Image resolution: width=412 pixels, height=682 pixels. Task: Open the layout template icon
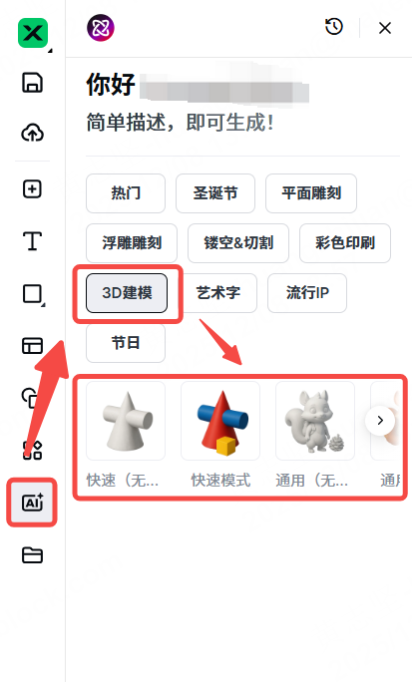click(x=32, y=346)
